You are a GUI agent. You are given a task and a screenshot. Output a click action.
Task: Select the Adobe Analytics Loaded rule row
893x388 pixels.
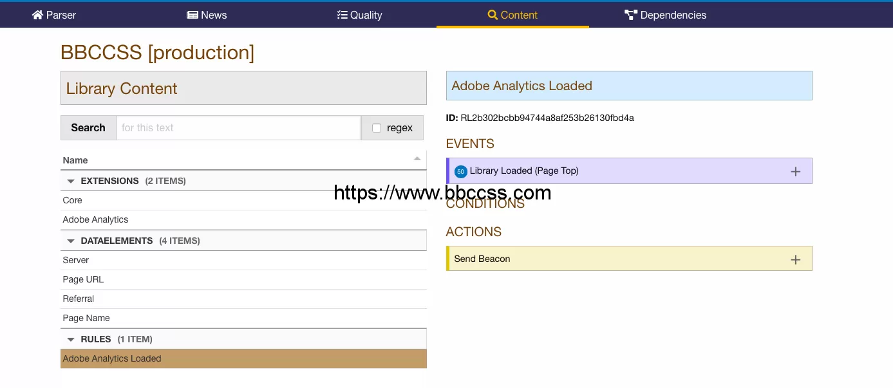point(243,358)
